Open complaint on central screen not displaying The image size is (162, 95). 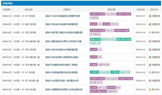pos(62,81)
